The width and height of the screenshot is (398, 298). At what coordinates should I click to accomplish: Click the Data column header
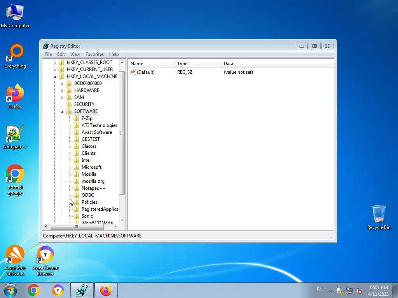(278, 64)
